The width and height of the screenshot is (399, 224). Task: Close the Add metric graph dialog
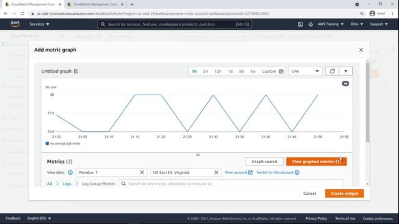[361, 50]
